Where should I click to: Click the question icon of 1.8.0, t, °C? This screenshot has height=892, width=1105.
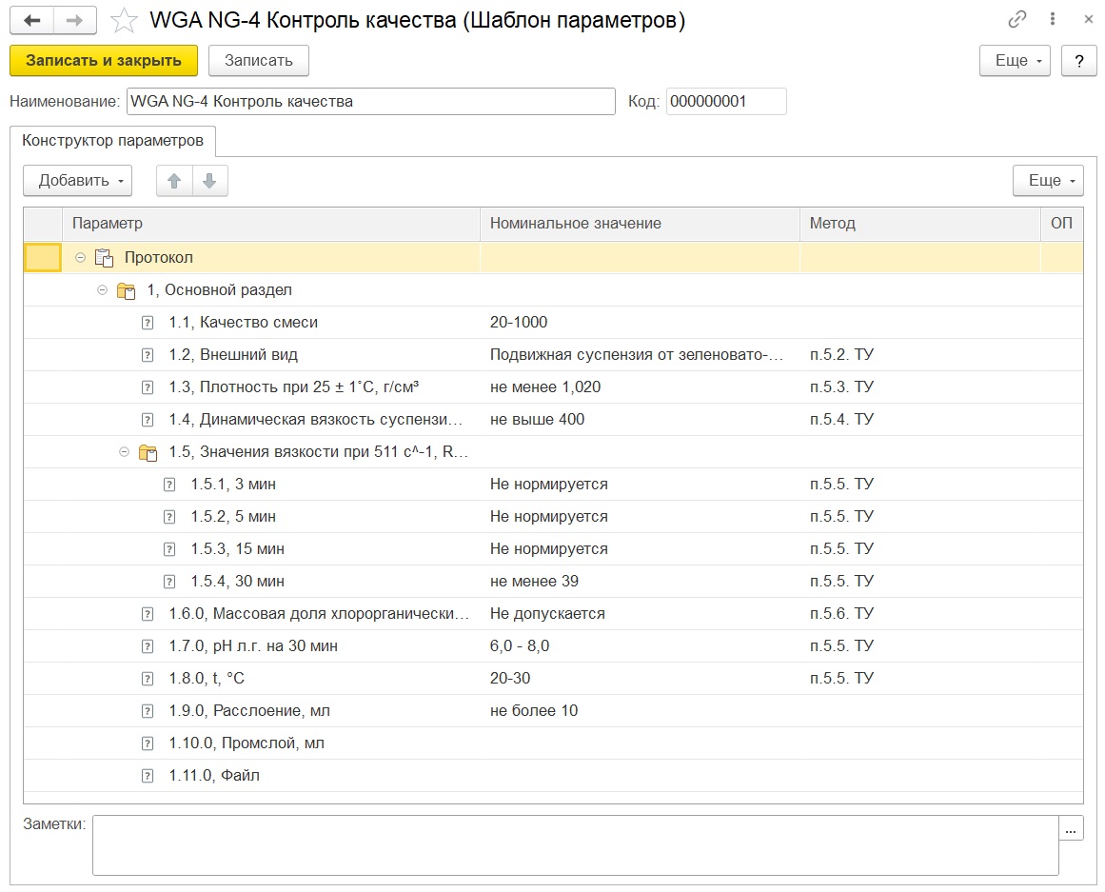(148, 680)
